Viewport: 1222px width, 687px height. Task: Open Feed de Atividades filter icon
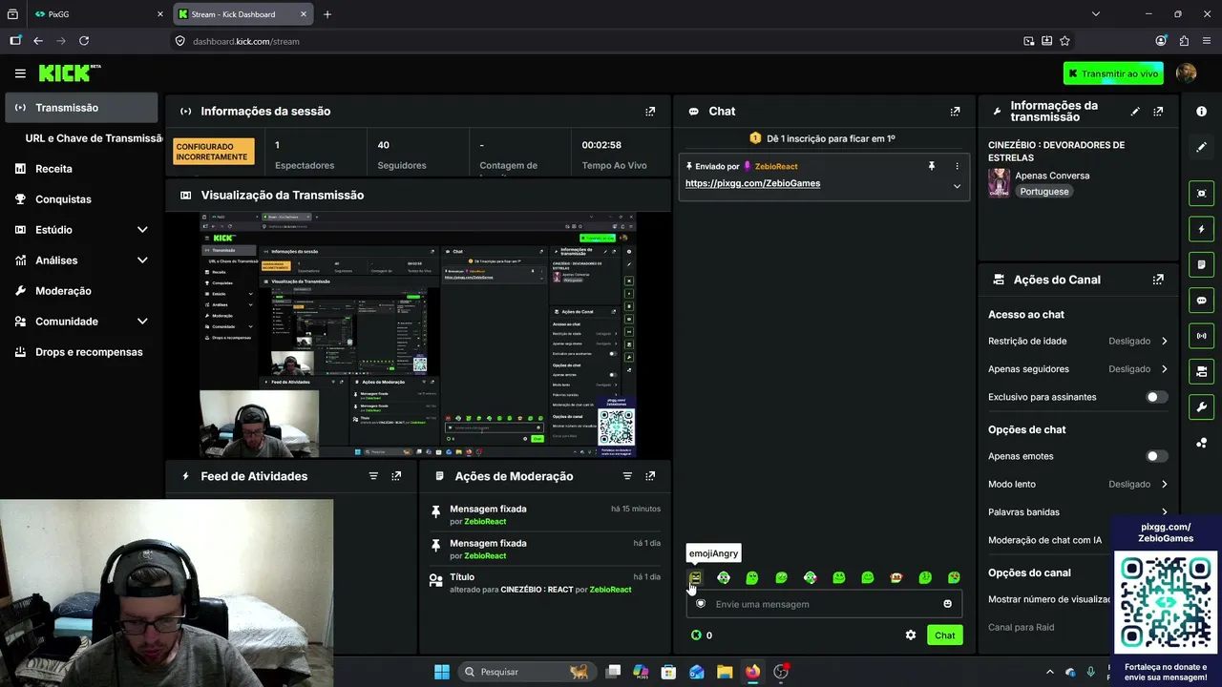coord(373,476)
